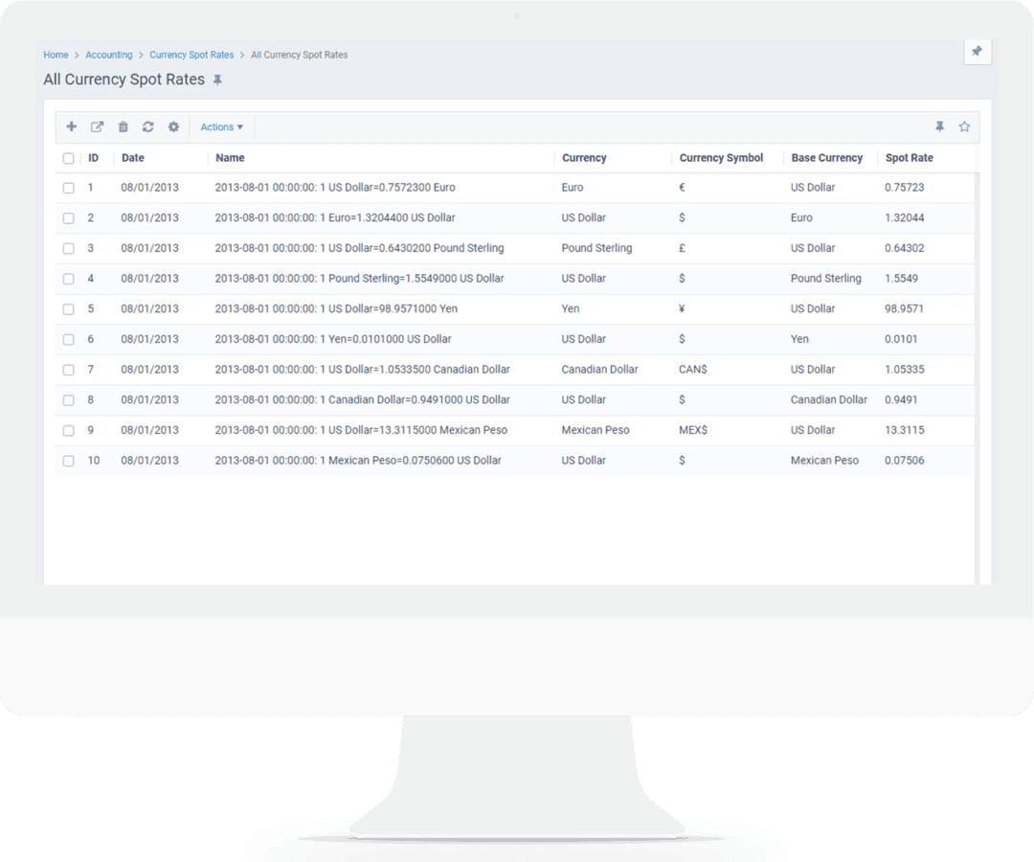Viewport: 1034px width, 862px height.
Task: Open record '1 US Dollar=0.7572300 Euro'
Action: tap(335, 188)
